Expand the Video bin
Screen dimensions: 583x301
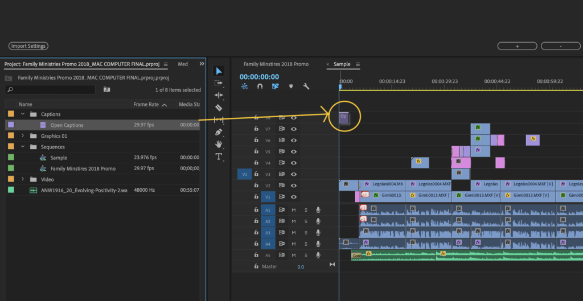tap(23, 179)
